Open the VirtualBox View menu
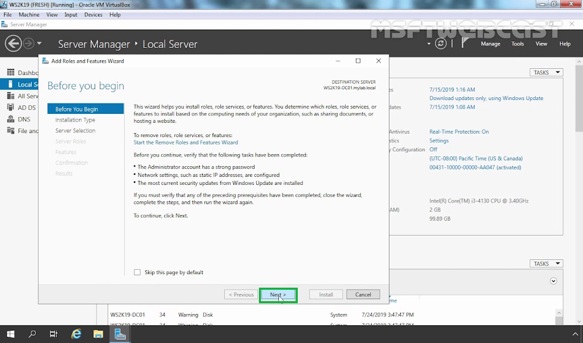Image resolution: width=583 pixels, height=343 pixels. pos(52,14)
